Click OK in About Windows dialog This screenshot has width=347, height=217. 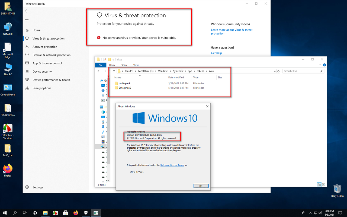click(201, 186)
